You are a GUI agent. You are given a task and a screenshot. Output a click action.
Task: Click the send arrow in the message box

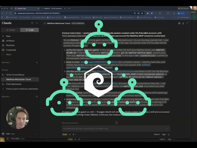click(167, 129)
